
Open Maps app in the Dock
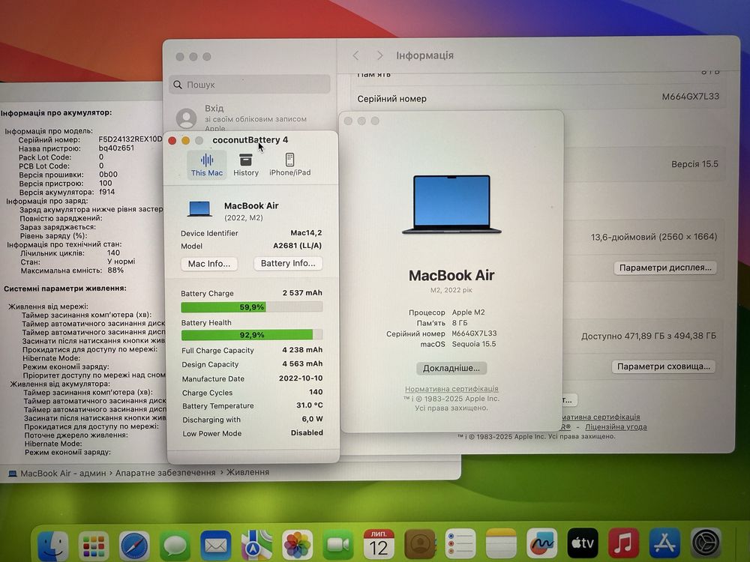(x=256, y=545)
